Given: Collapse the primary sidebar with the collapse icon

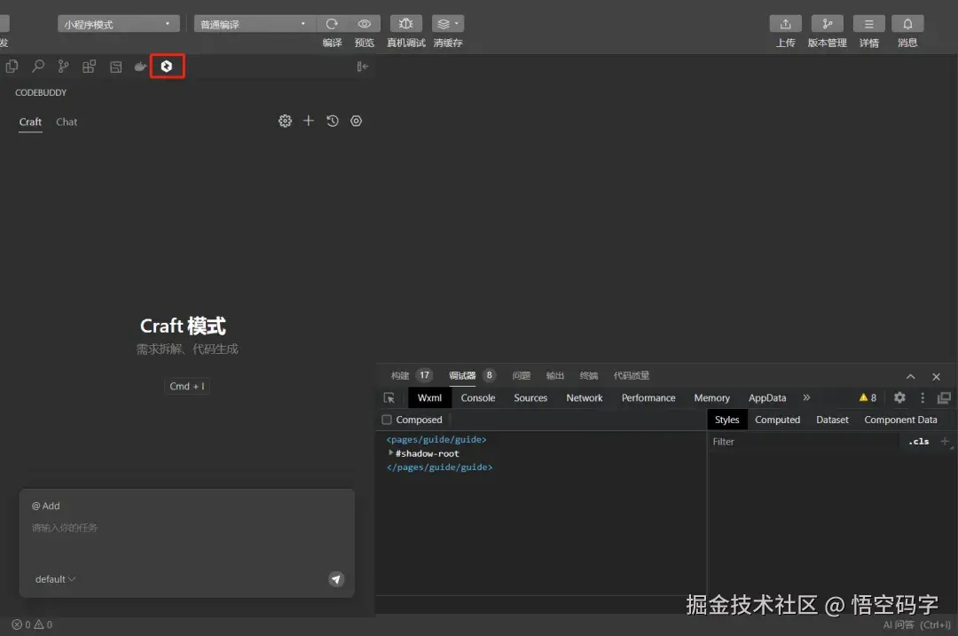Looking at the screenshot, I should pyautogui.click(x=362, y=66).
